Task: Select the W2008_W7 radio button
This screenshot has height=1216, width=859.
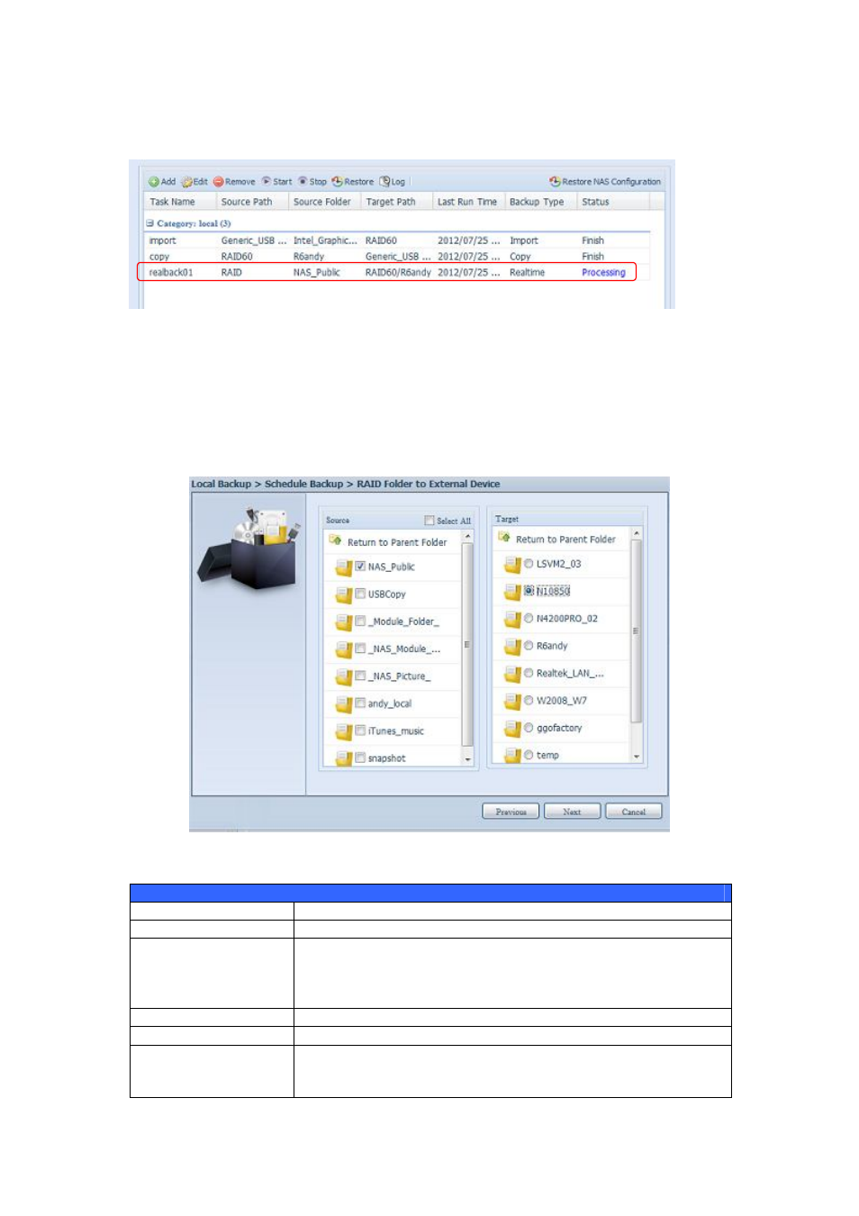Action: point(529,700)
